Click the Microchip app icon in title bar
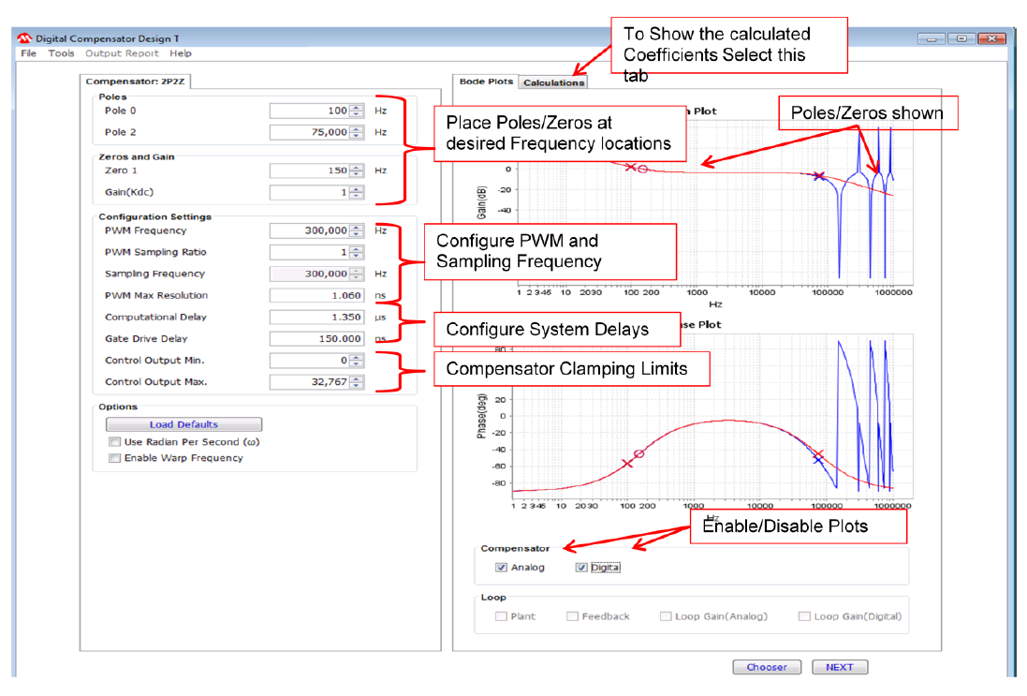This screenshot has height=696, width=1027. (26, 38)
